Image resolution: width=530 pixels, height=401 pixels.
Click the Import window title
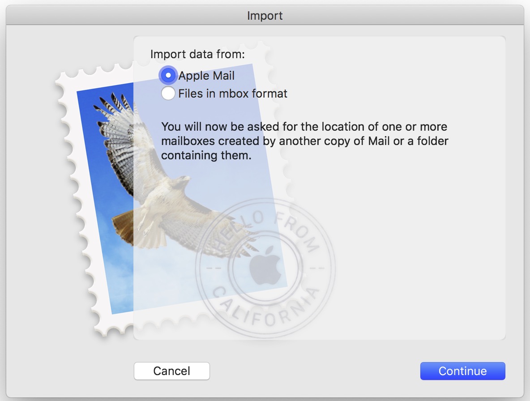(x=265, y=16)
